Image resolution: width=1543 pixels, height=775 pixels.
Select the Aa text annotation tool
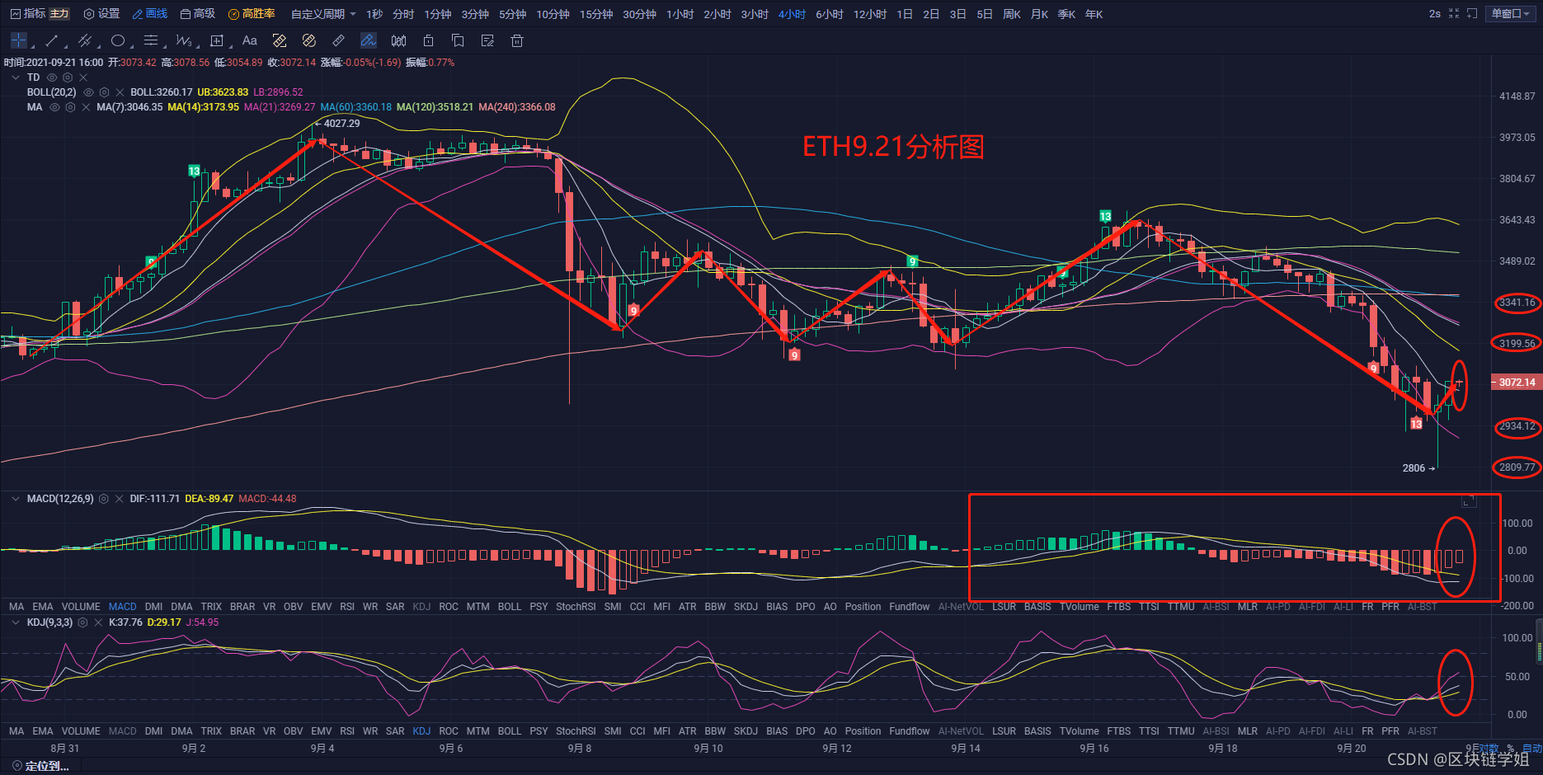click(x=250, y=40)
